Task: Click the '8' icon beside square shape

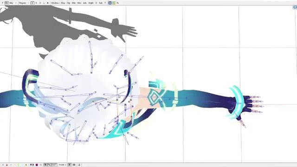Action: (36, 3)
